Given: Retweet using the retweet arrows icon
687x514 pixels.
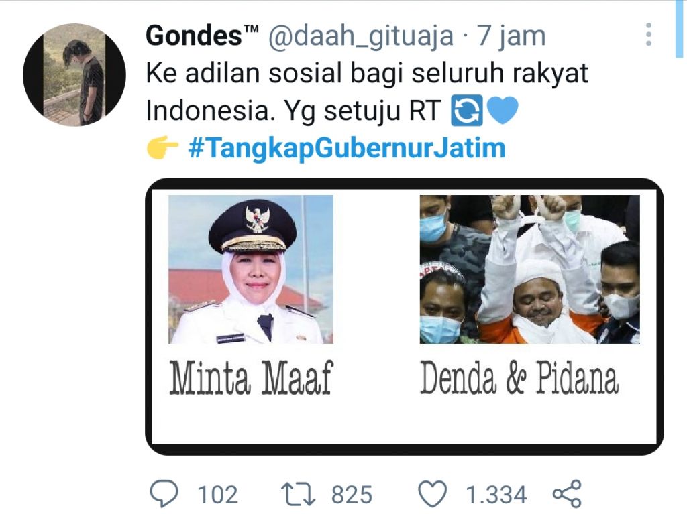Looking at the screenshot, I should point(298,493).
